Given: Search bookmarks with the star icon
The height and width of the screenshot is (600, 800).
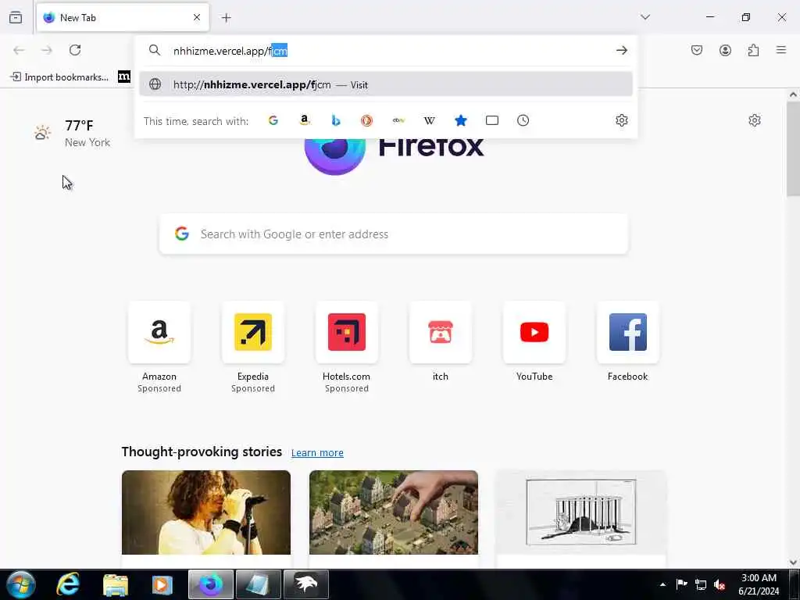Looking at the screenshot, I should click(461, 120).
